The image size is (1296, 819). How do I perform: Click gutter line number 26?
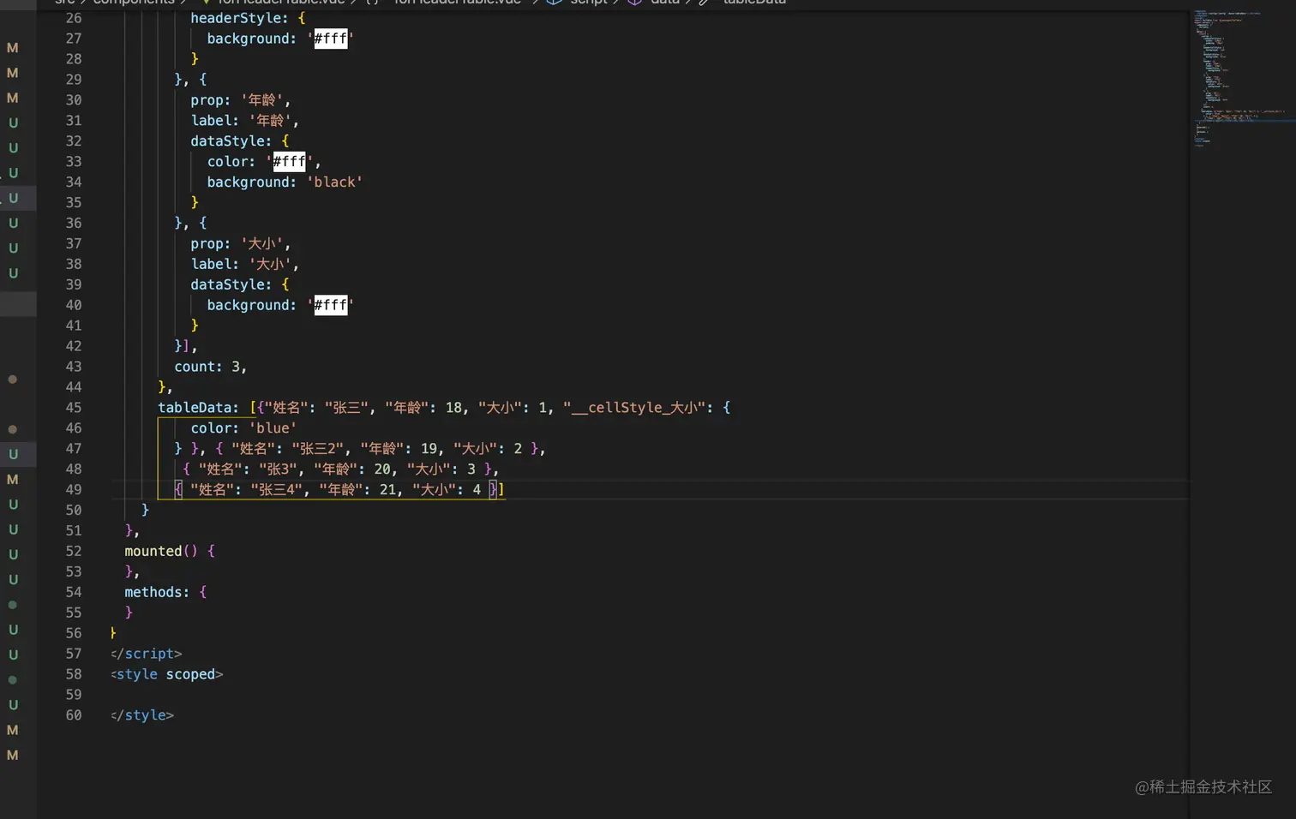coord(74,18)
